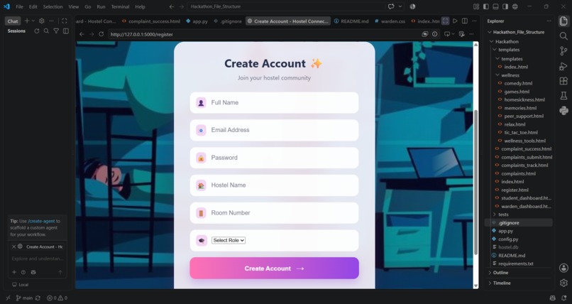Collapse the Hackathon_File_Structure root folder

click(x=518, y=32)
